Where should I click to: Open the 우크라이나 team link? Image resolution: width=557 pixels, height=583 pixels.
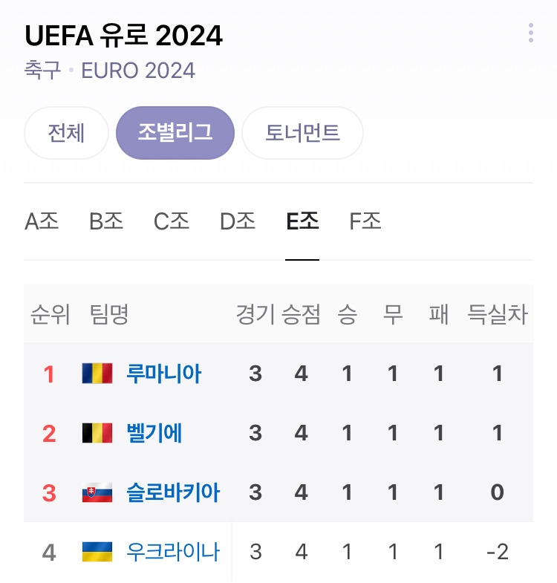[x=173, y=552]
